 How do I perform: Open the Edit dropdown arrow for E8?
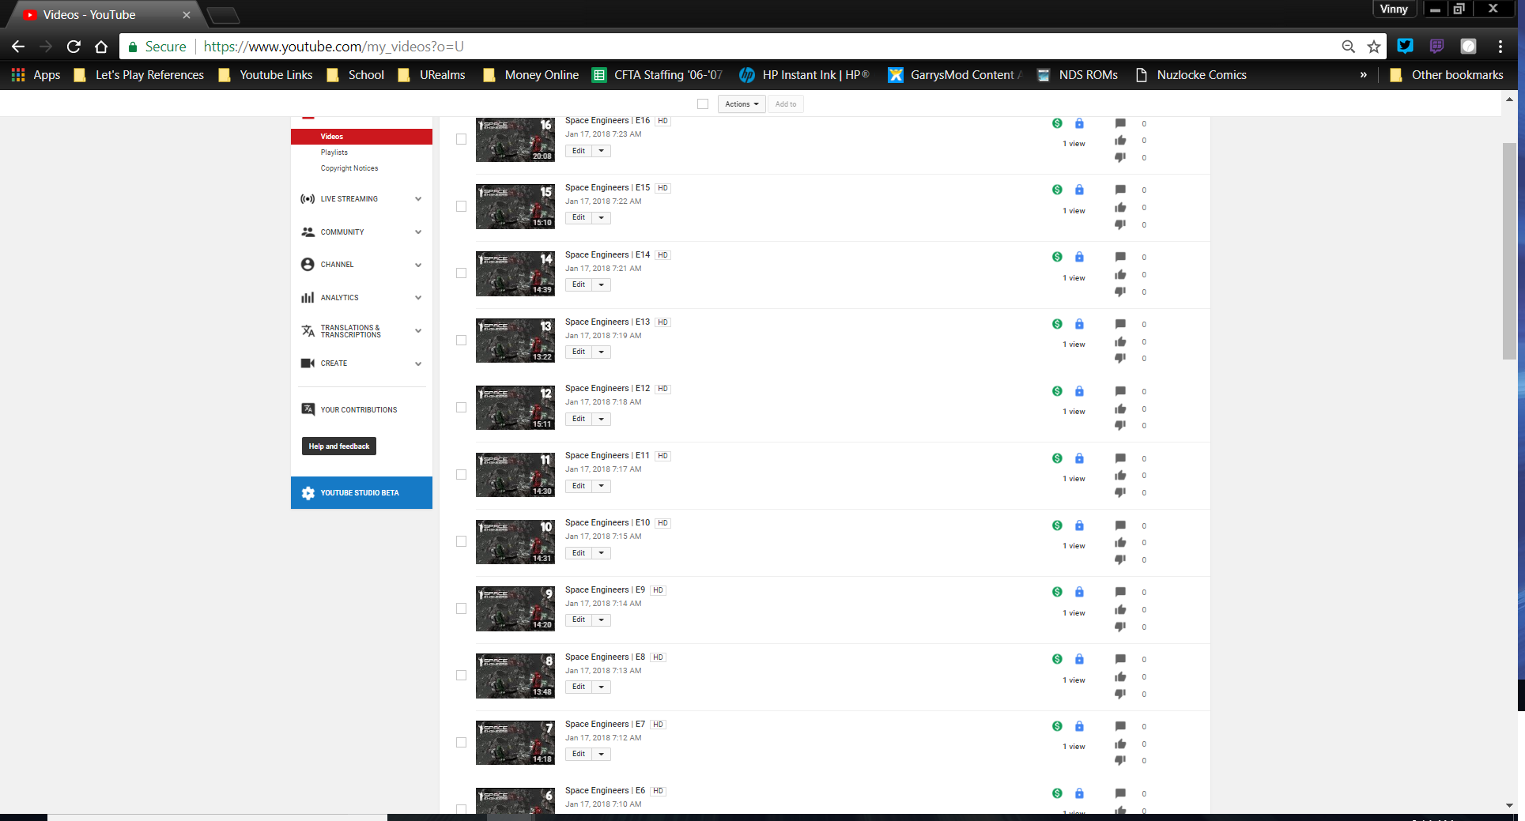602,687
